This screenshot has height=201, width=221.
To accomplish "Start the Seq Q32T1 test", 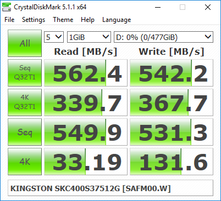I will tap(25, 73).
